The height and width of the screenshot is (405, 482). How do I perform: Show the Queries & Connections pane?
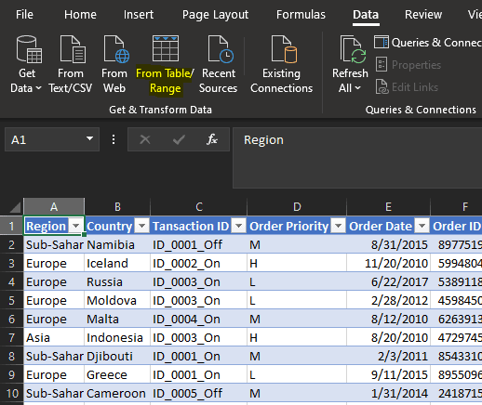click(428, 43)
